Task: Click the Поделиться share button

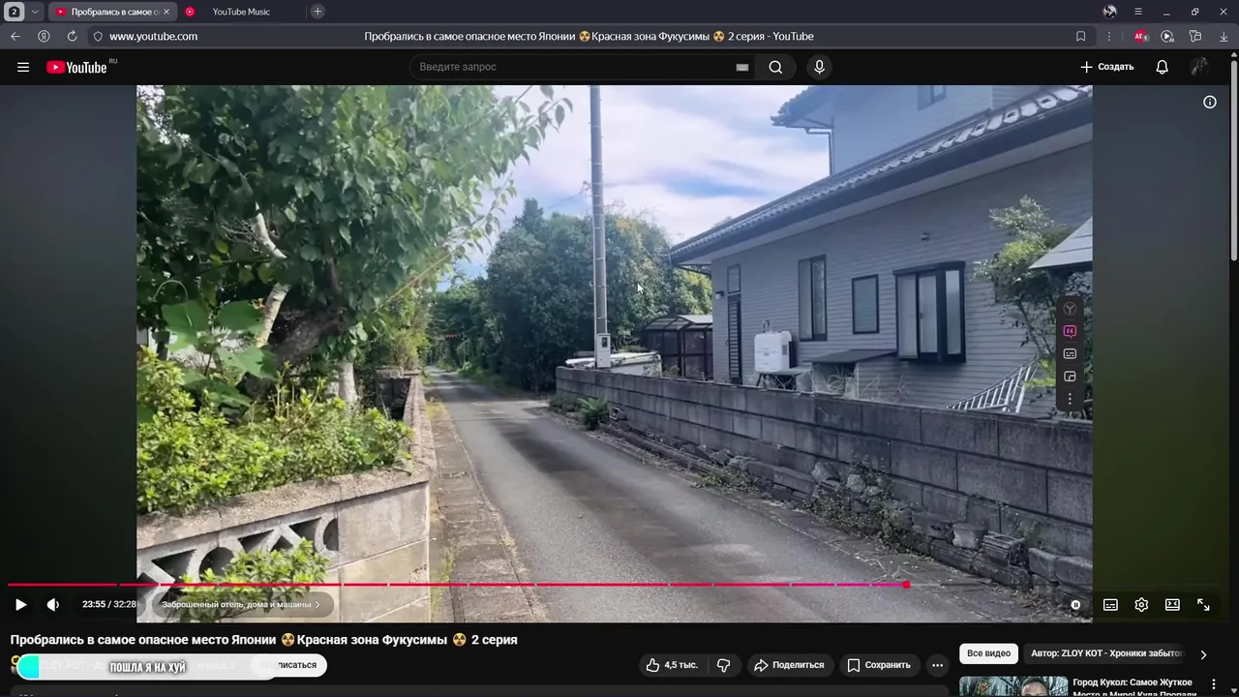Action: [x=789, y=665]
